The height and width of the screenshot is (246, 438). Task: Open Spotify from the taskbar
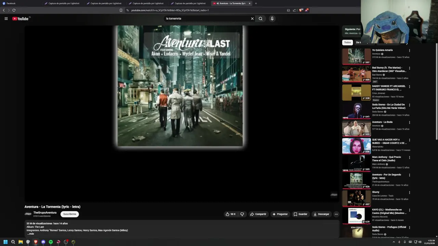coord(51,242)
